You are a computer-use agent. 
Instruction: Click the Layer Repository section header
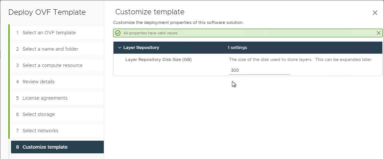(x=248, y=48)
